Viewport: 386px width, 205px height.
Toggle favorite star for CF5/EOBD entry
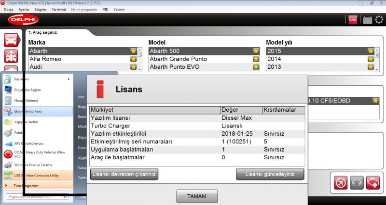pos(375,101)
